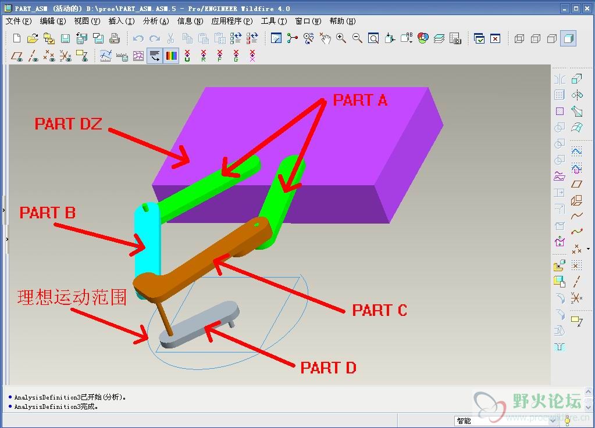The image size is (595, 428).
Task: Toggle datum axes display
Action: pos(33,56)
